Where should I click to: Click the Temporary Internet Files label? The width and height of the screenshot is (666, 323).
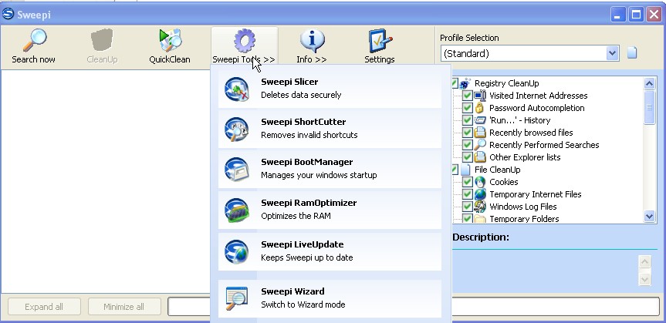(x=535, y=194)
